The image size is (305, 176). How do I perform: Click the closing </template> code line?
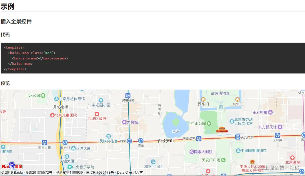[15, 69]
